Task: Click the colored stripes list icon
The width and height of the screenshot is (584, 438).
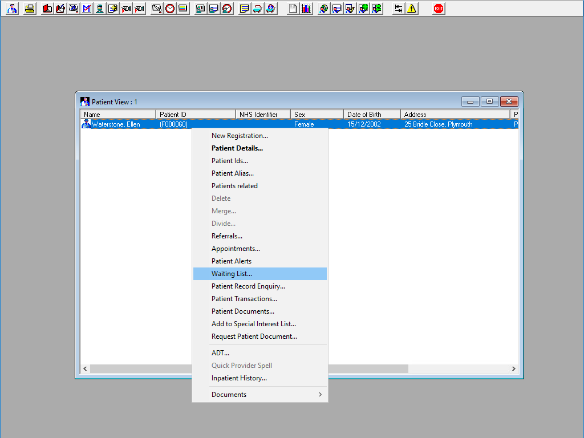Action: 183,9
